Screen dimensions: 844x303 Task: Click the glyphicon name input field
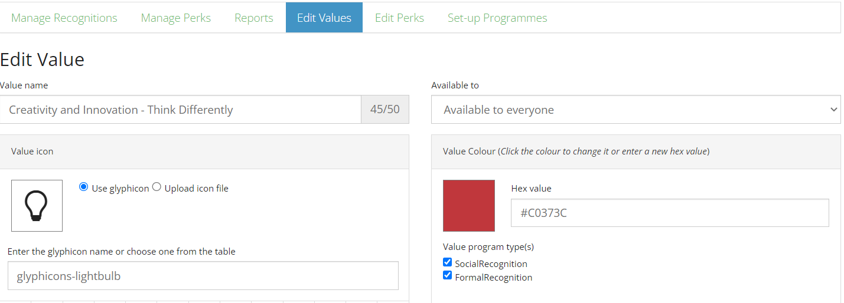tap(203, 275)
